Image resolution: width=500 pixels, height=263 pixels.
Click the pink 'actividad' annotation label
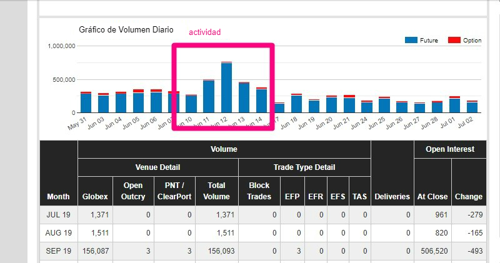[205, 32]
